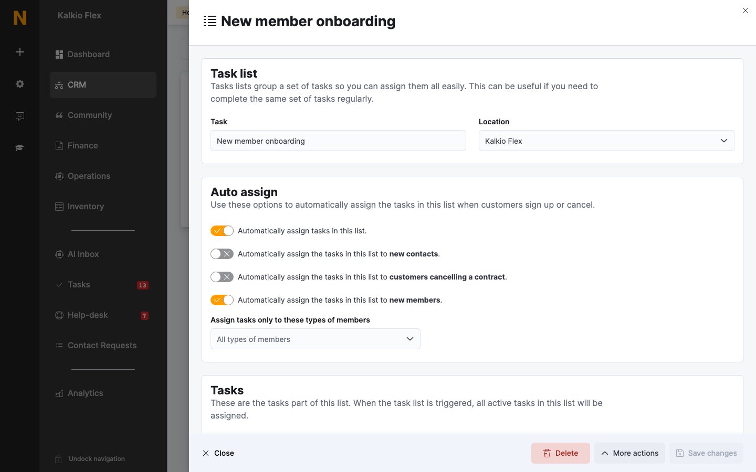Click the Operations chip icon
This screenshot has height=472, width=756.
coord(59,176)
